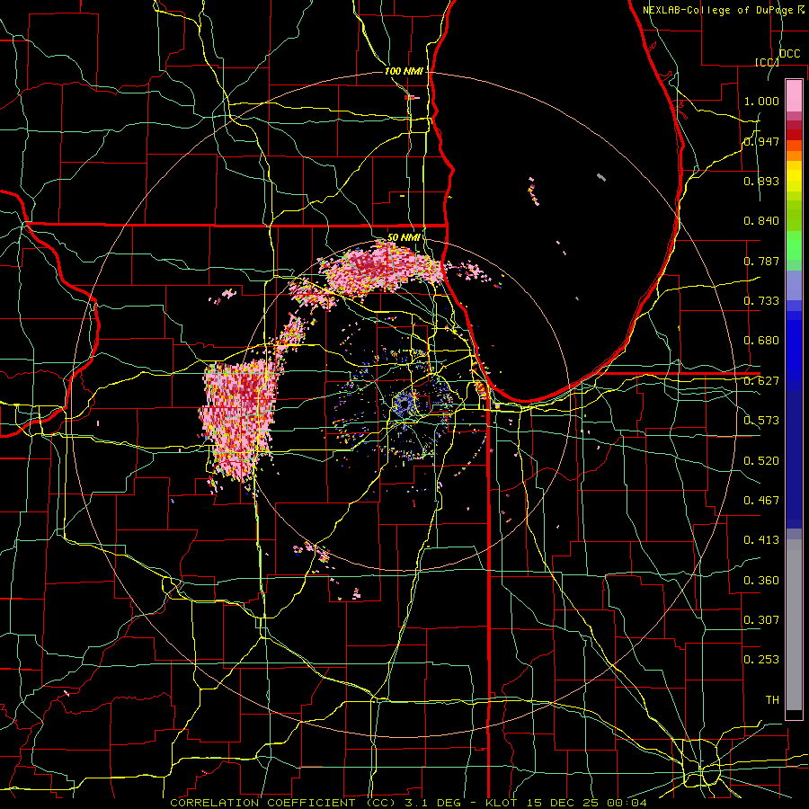Click the 50 NMI range ring label
The width and height of the screenshot is (809, 809).
point(404,237)
